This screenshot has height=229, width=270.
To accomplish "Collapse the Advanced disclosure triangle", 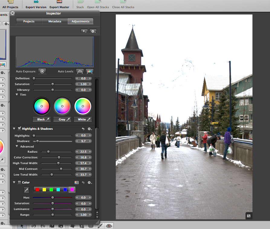I will tap(17, 146).
